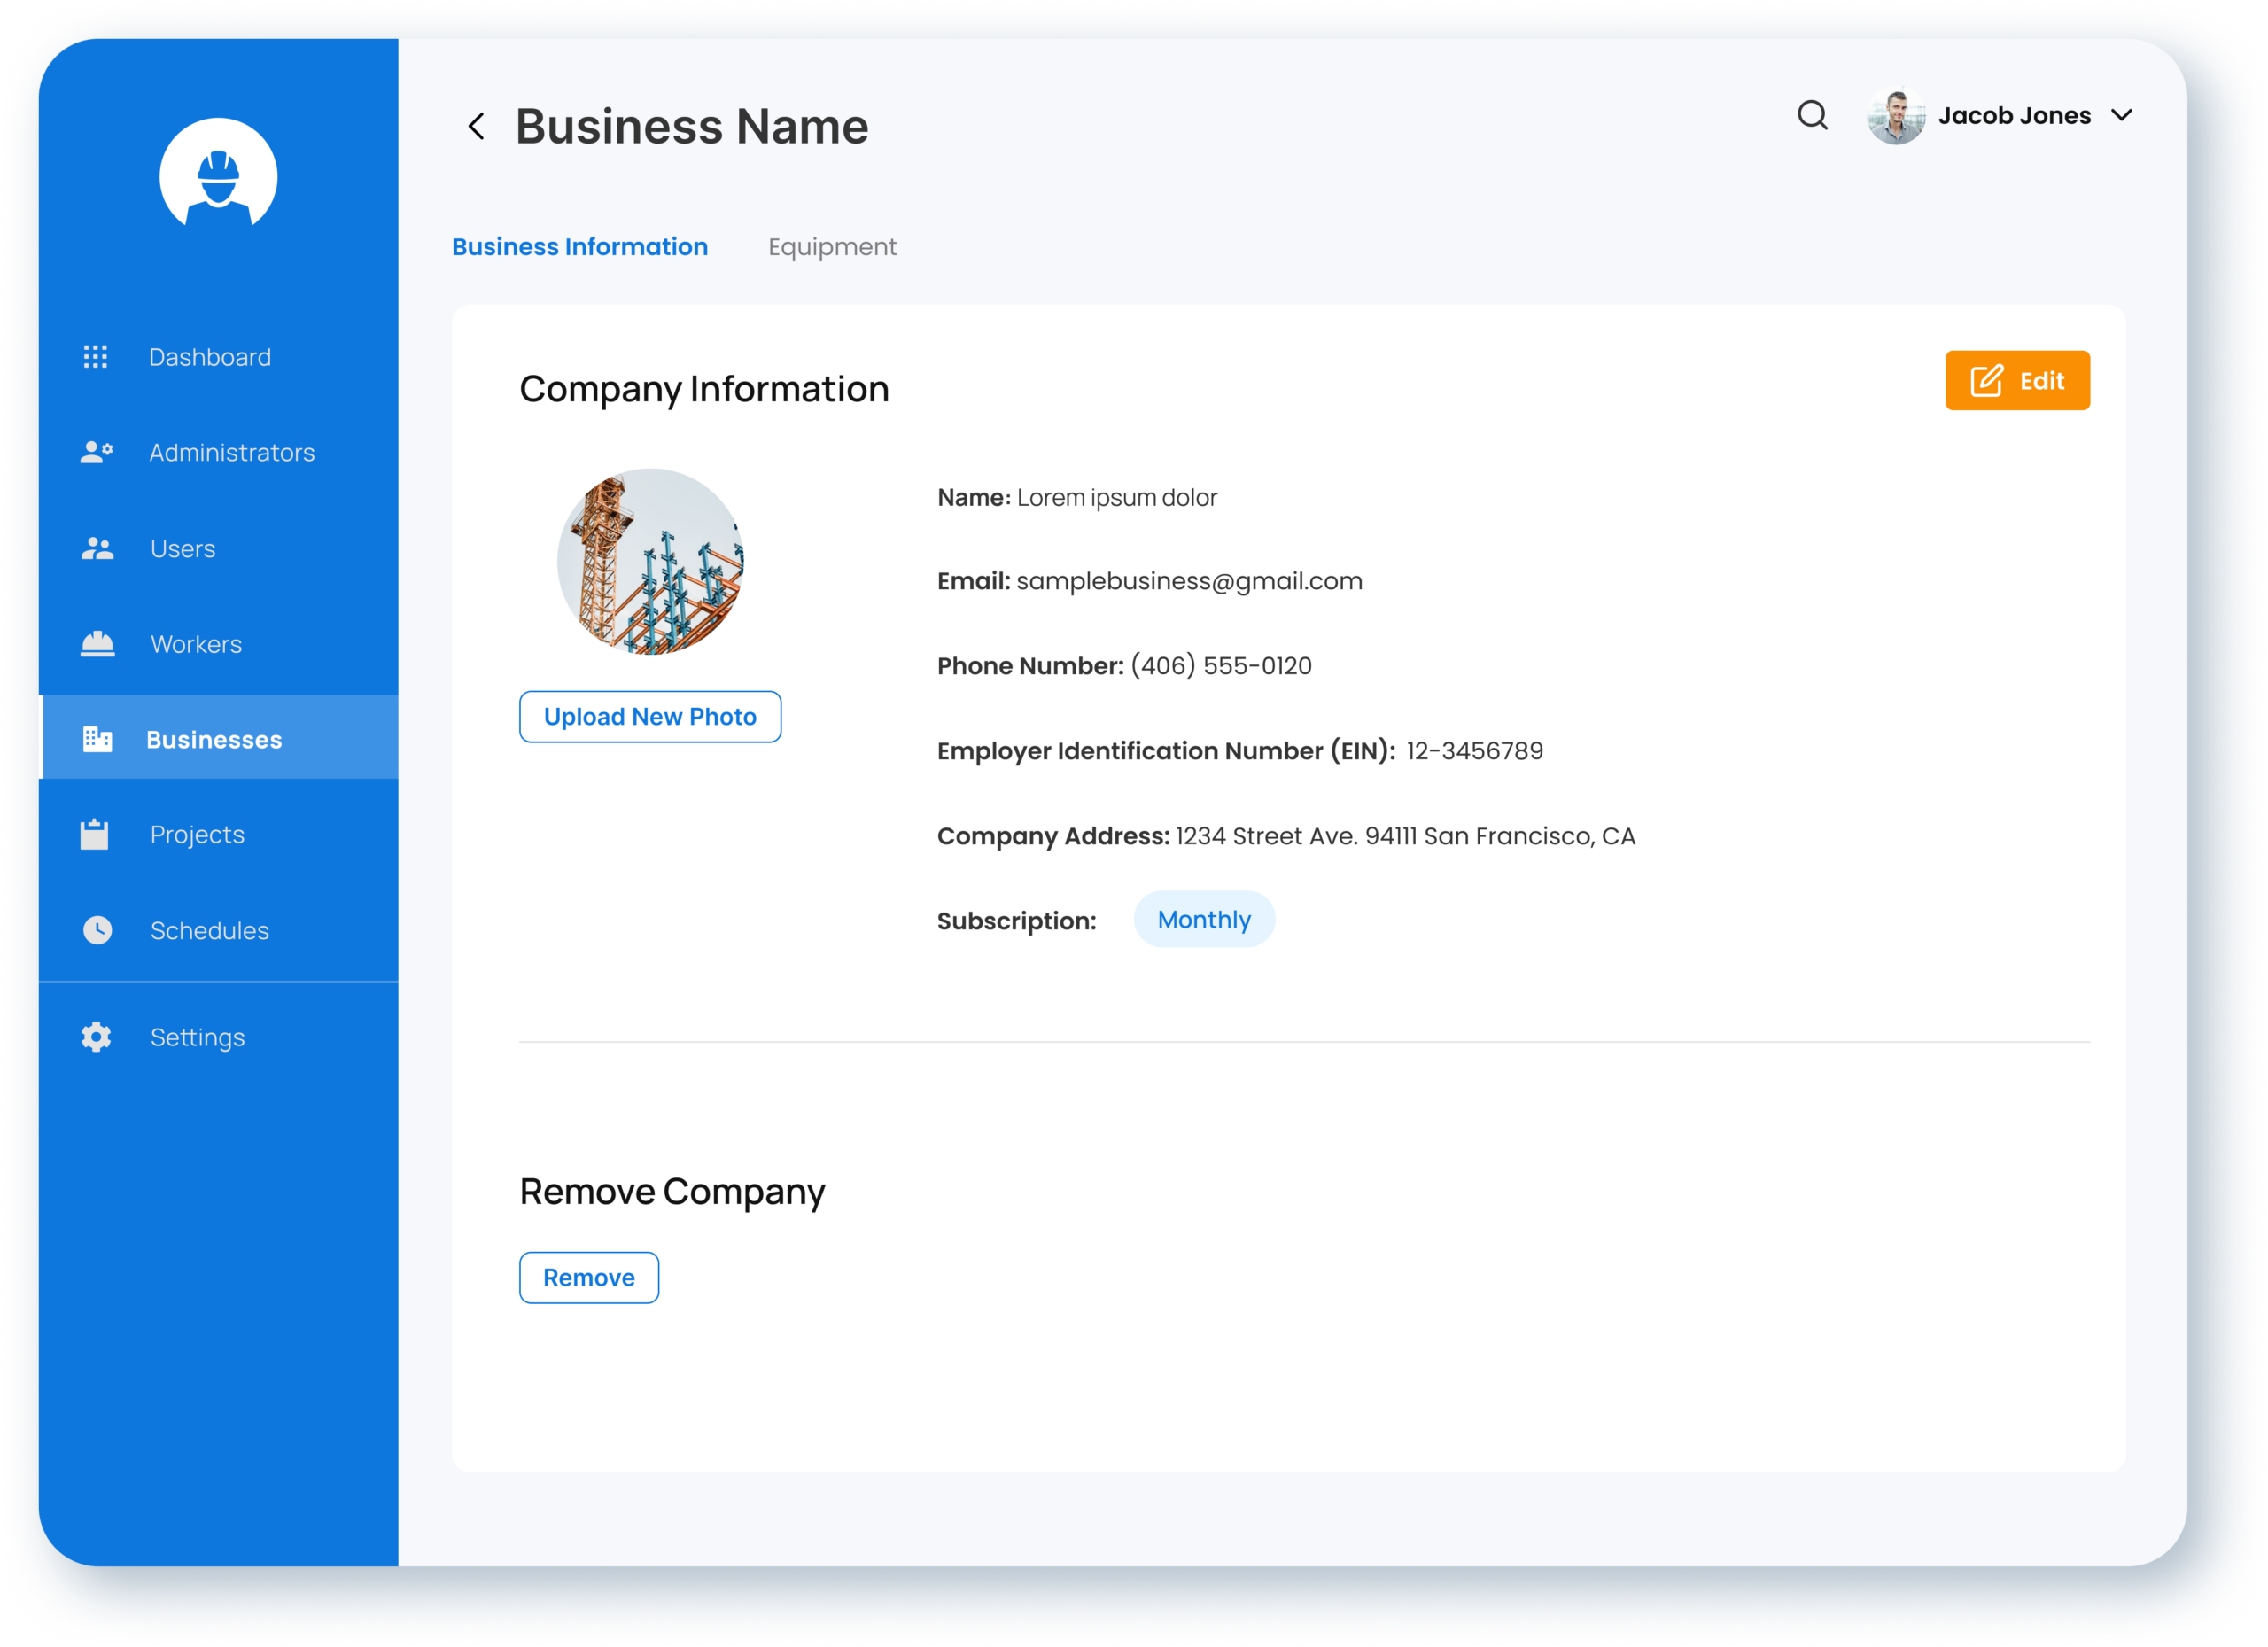2268x1647 pixels.
Task: Click the Workers hard hat icon
Action: 97,644
